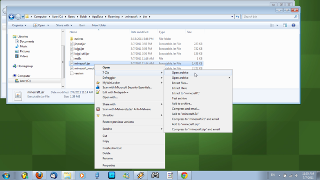Select Acer (C:) in the navigation pane
Screen dimensions: 320x180
coord(25,81)
